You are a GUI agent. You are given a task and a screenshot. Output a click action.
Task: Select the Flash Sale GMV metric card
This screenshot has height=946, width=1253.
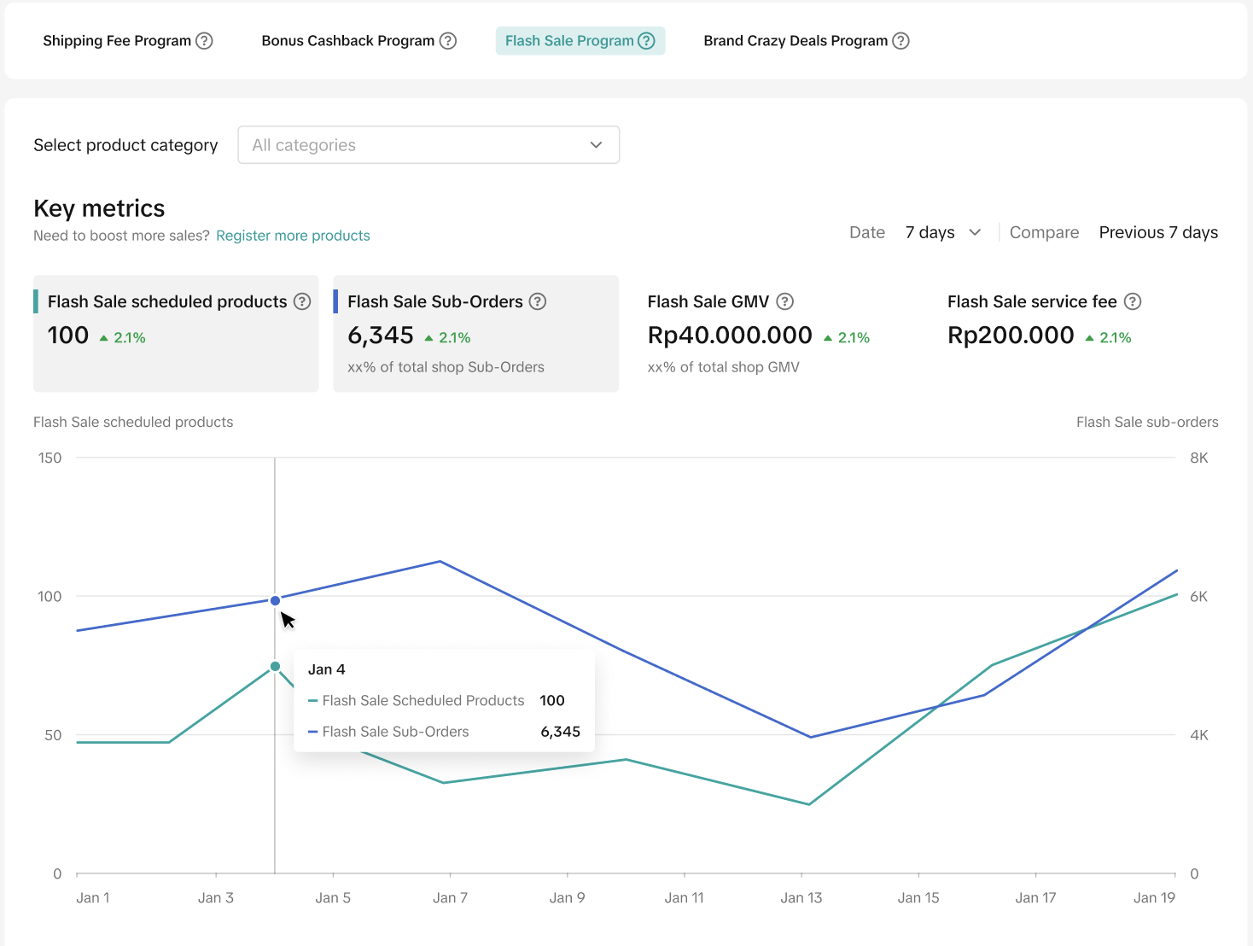coord(775,335)
